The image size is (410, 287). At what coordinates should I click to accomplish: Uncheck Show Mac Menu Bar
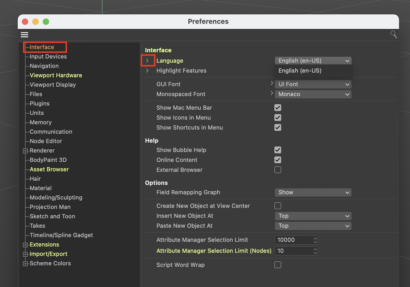tap(278, 108)
